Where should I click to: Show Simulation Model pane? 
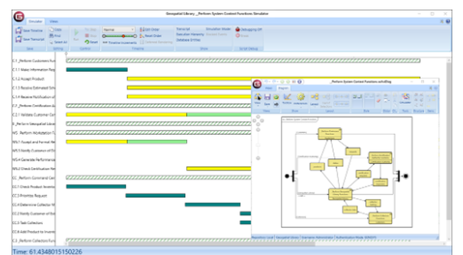coord(218,29)
